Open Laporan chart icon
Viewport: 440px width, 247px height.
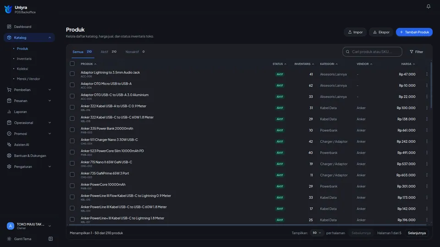(9, 112)
